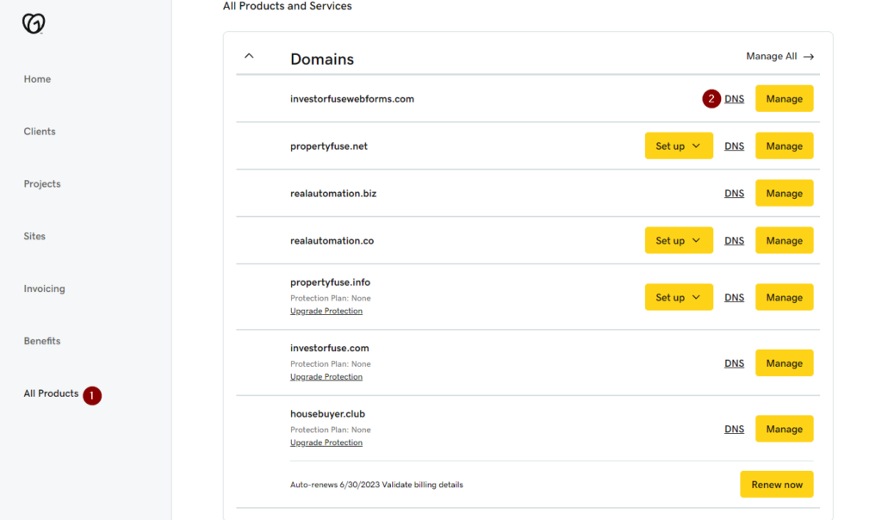Expand Set up dropdown for realautomation.co

click(x=679, y=240)
